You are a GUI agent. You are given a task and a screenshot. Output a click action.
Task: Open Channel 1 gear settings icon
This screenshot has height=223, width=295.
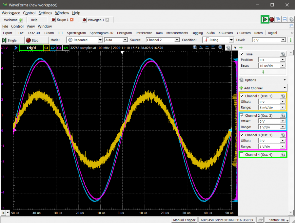tap(283, 96)
